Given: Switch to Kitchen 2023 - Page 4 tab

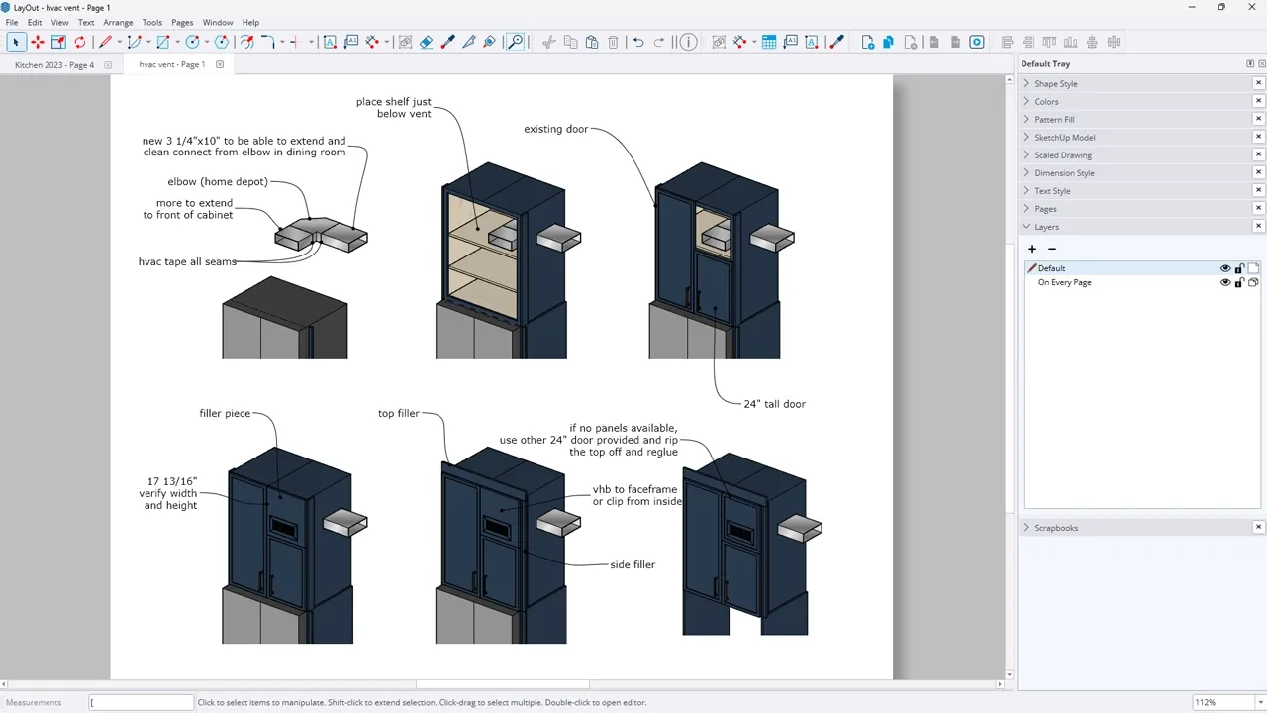Looking at the screenshot, I should 54,65.
